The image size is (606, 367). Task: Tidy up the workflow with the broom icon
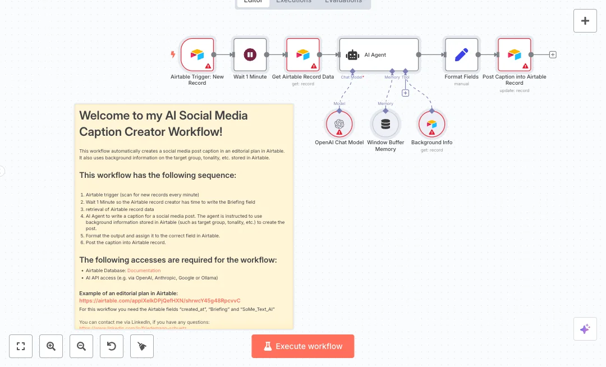[142, 346]
